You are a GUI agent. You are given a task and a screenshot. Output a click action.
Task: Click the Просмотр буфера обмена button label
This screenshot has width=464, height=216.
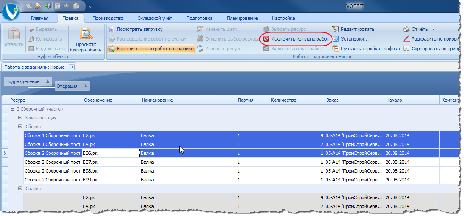(86, 47)
